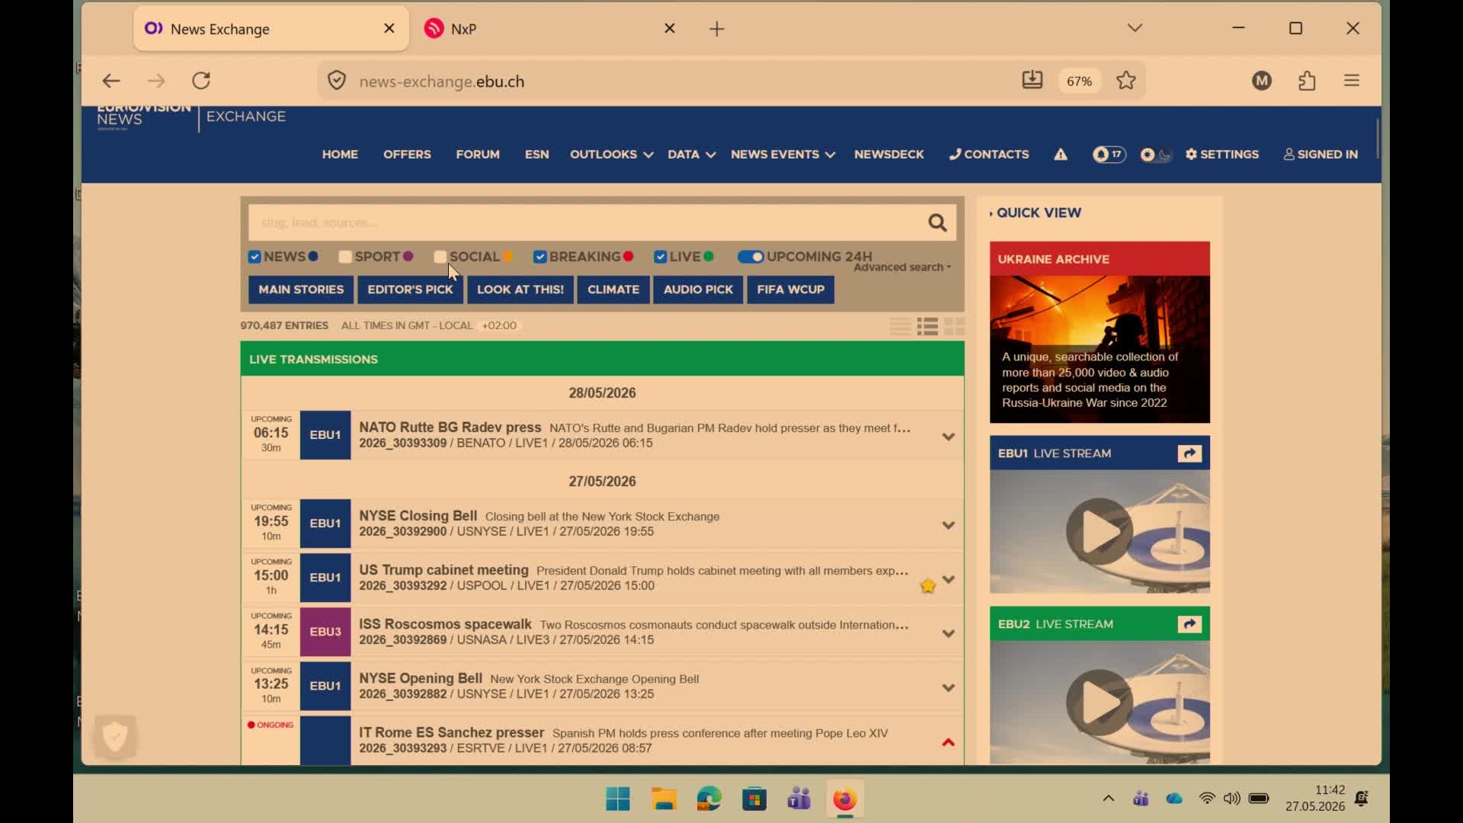
Task: Open Microsoft Teams from taskbar
Action: click(x=799, y=799)
